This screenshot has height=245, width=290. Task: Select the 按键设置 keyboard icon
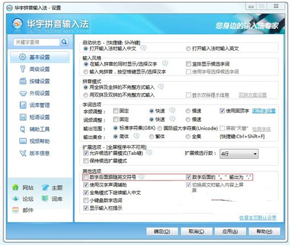(23, 81)
